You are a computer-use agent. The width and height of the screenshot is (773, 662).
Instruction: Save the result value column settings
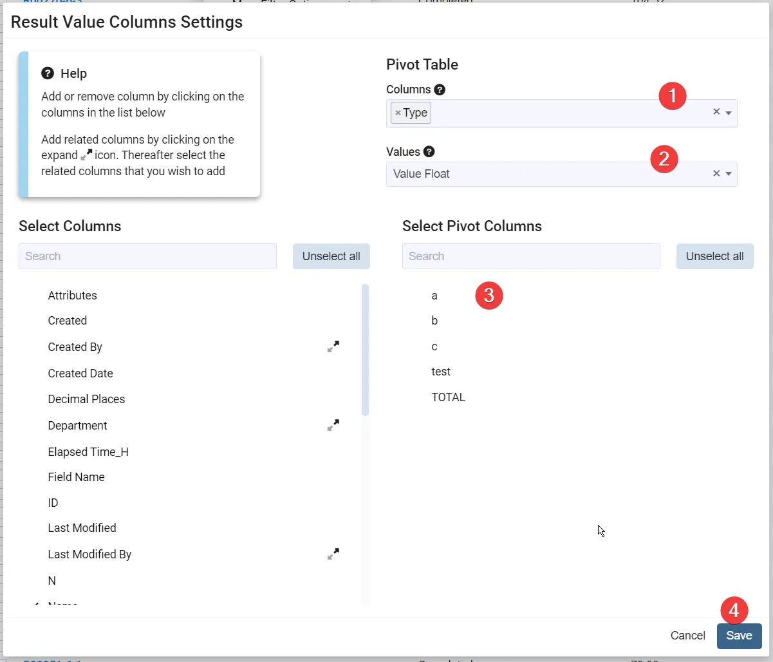point(739,636)
